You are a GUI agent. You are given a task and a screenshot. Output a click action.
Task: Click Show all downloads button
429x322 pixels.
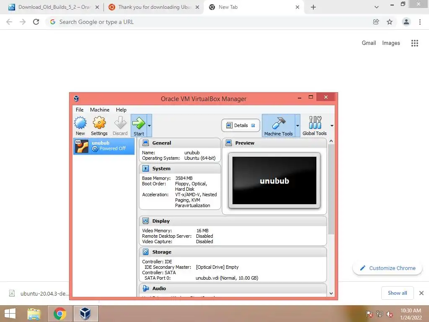click(397, 293)
